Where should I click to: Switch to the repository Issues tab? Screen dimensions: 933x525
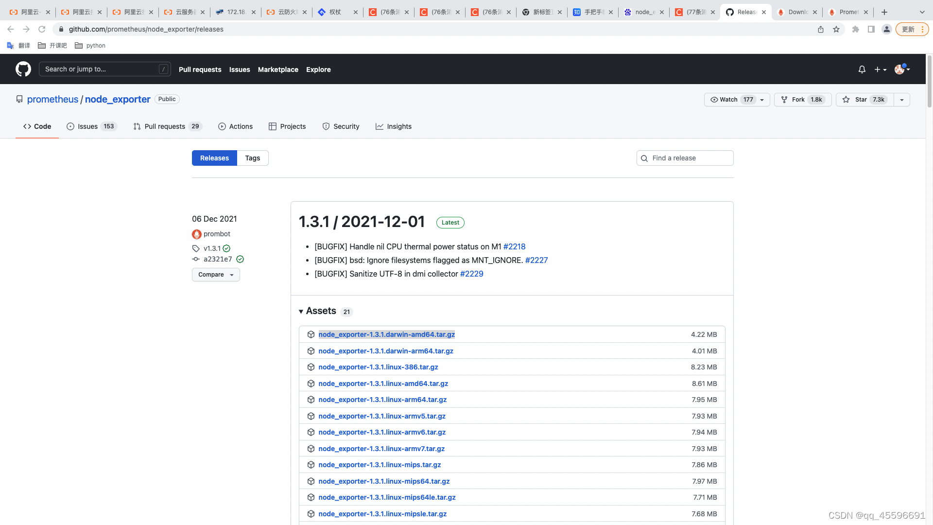(91, 126)
